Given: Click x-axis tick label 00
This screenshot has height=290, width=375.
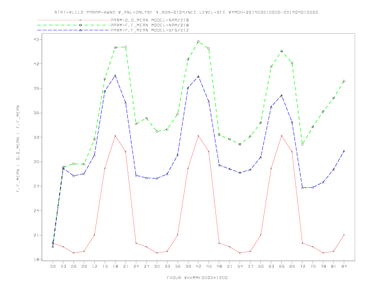Looking at the screenshot, I should click(x=53, y=266).
